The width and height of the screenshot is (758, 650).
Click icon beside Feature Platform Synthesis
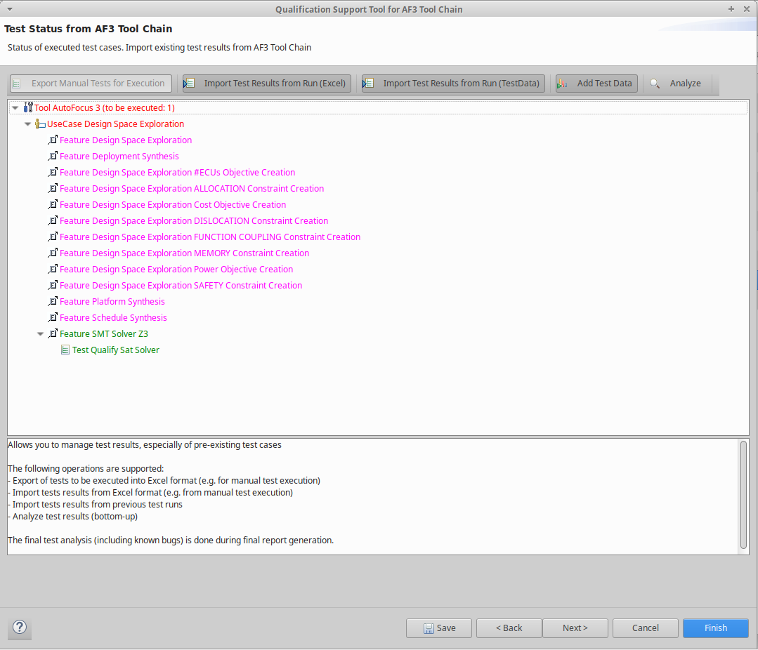[53, 302]
